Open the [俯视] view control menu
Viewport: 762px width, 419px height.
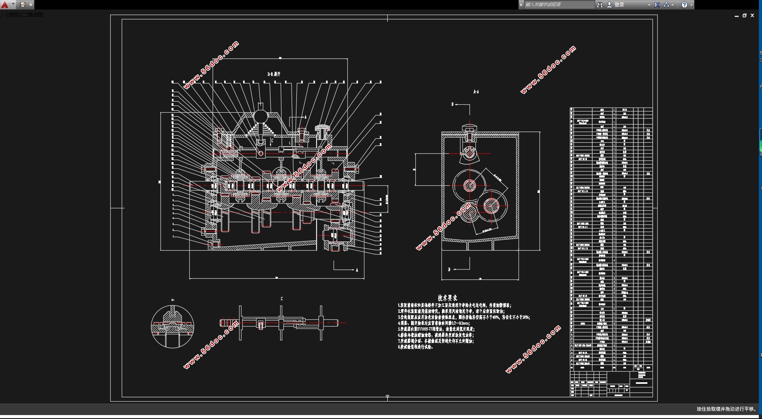click(13, 15)
